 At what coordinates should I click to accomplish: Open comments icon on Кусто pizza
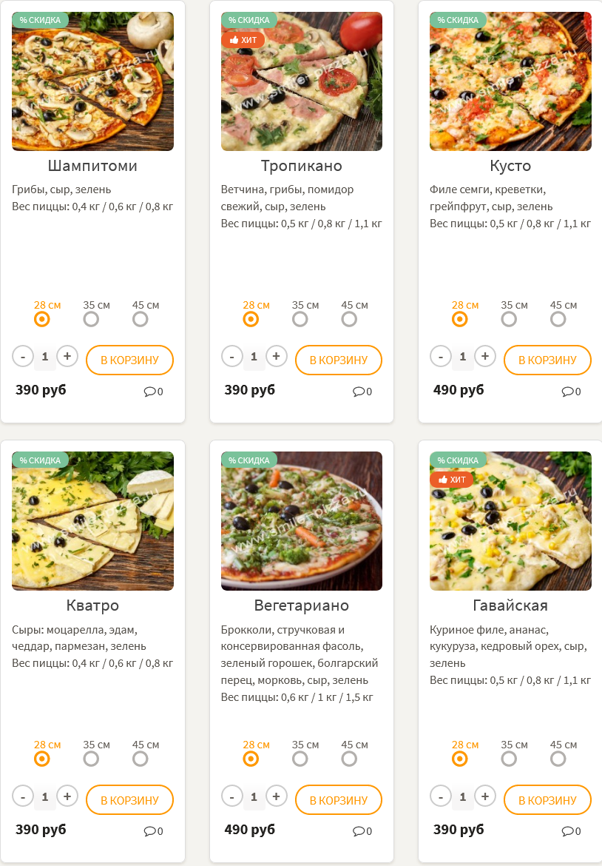pyautogui.click(x=567, y=392)
